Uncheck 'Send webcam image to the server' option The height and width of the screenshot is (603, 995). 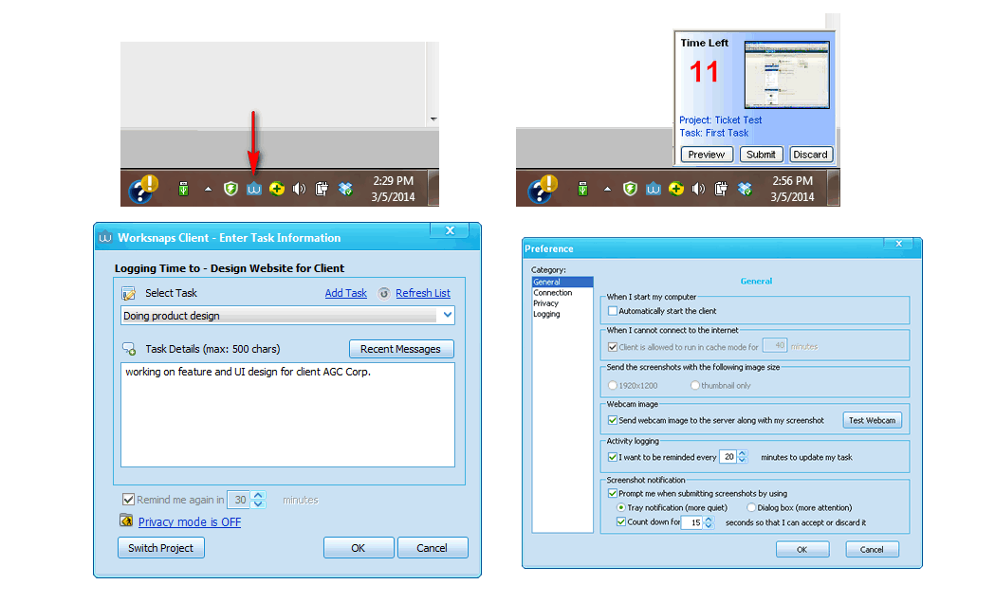[x=613, y=420]
